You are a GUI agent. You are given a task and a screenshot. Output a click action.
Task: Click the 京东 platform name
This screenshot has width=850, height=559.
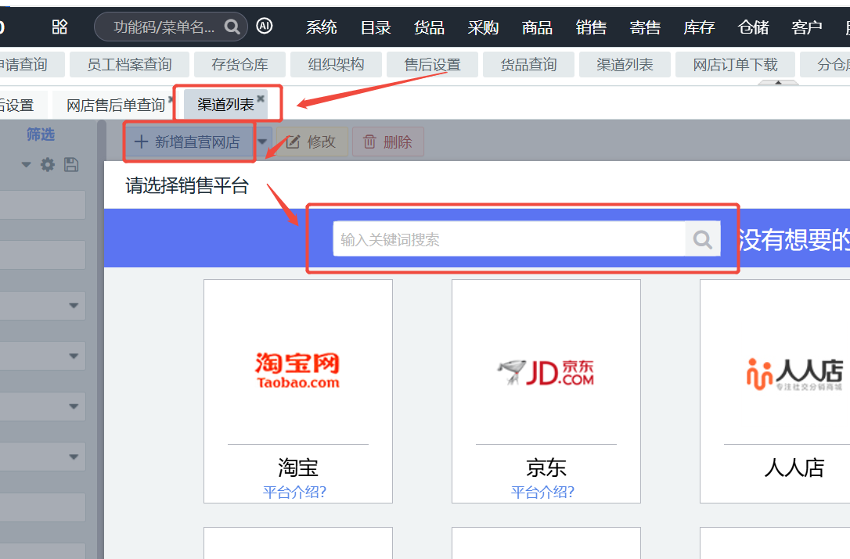click(x=546, y=468)
